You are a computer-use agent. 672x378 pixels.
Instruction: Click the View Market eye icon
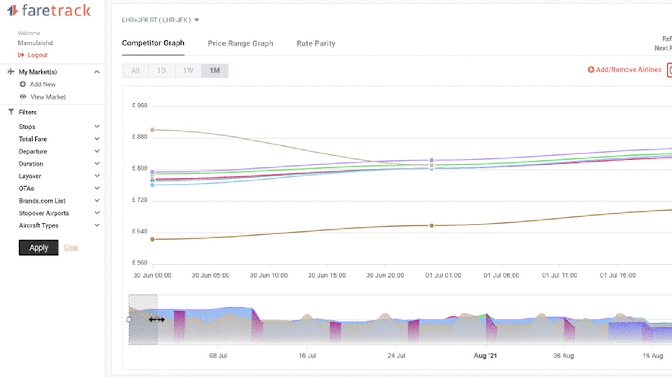tap(23, 96)
